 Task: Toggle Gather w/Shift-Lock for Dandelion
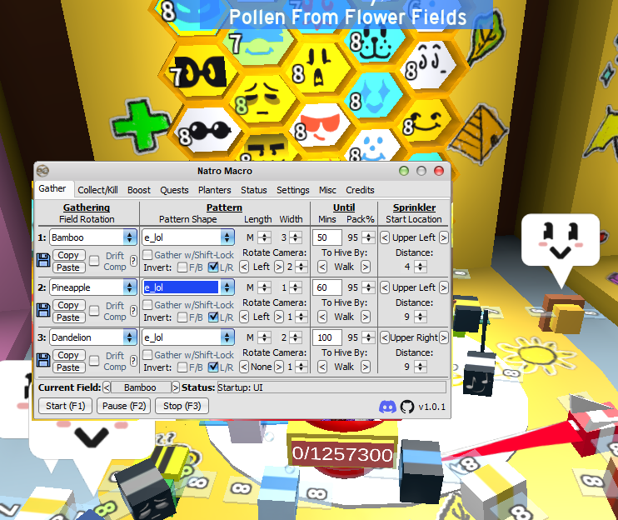(x=147, y=355)
